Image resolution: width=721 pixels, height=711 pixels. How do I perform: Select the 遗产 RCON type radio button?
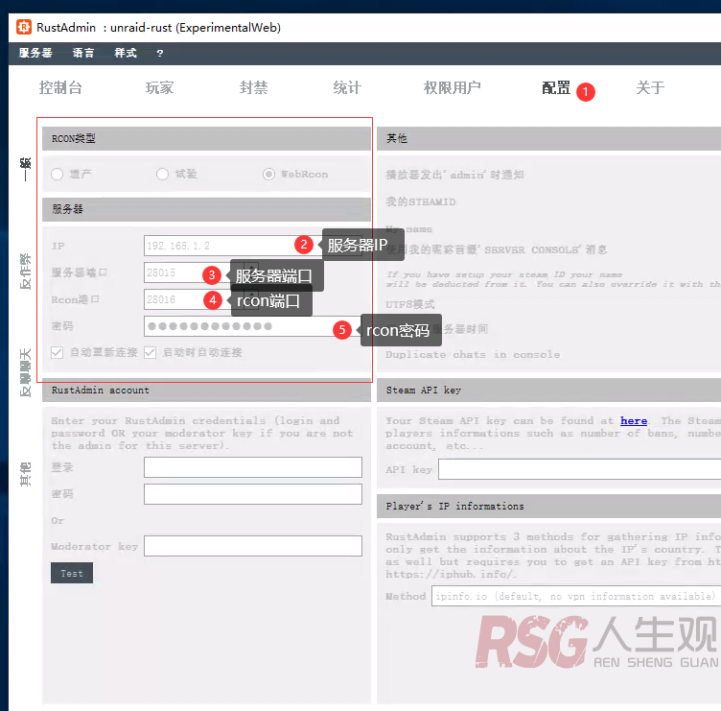click(x=57, y=174)
